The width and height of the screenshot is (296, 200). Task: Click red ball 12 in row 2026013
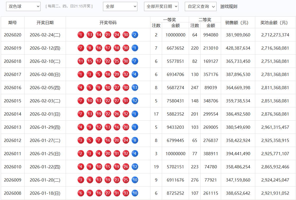point(99,127)
